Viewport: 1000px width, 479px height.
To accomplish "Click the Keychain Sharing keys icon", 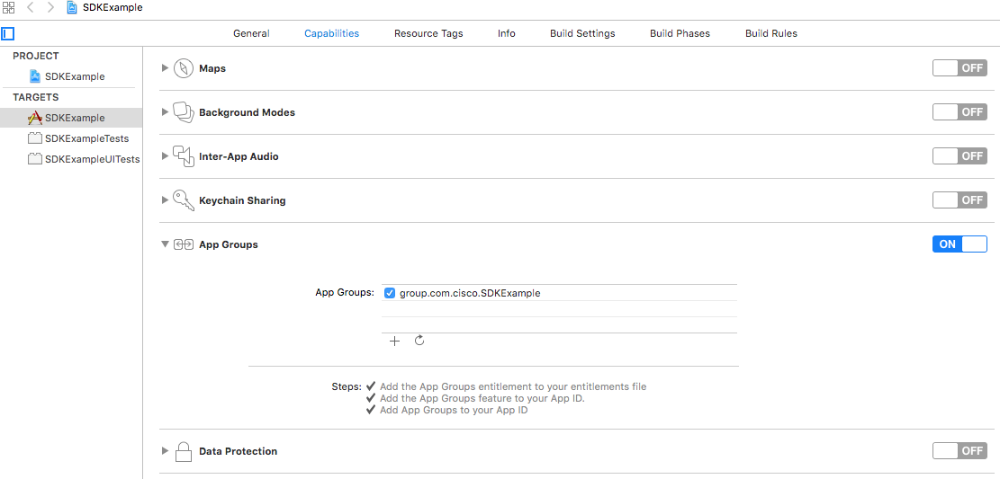I will coord(184,200).
